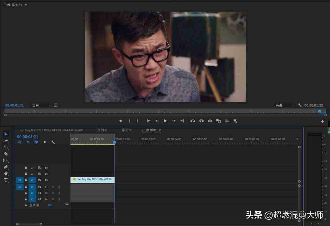Select the Hand tool
The image size is (330, 226).
point(6,173)
